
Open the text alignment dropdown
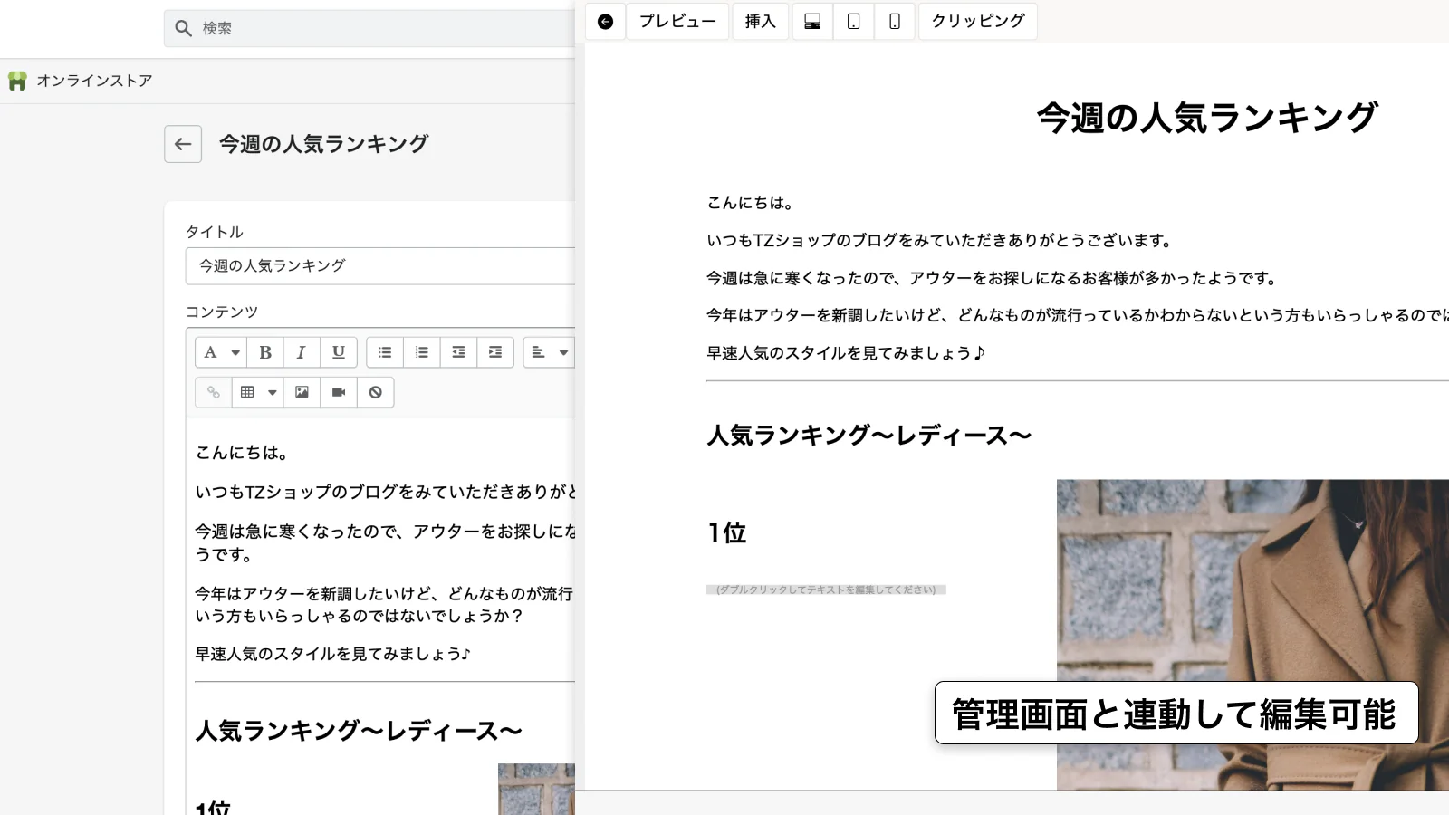pyautogui.click(x=549, y=352)
